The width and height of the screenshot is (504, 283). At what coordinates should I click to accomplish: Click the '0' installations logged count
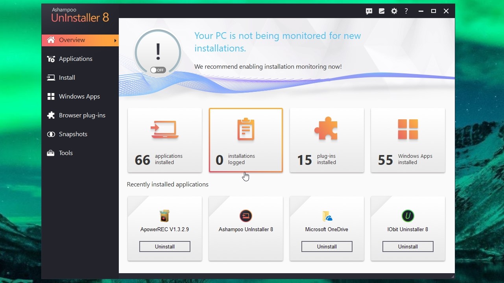[220, 160]
